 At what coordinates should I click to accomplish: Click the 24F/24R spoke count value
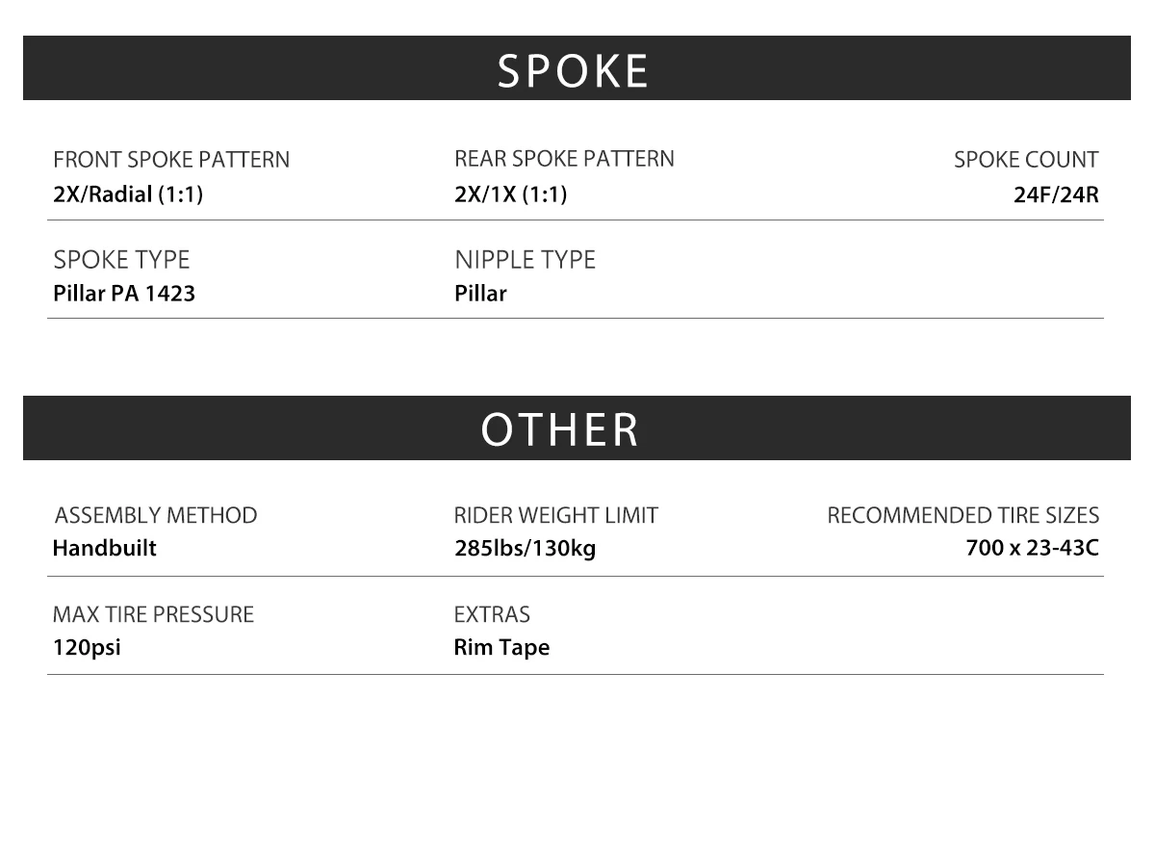coord(1056,194)
